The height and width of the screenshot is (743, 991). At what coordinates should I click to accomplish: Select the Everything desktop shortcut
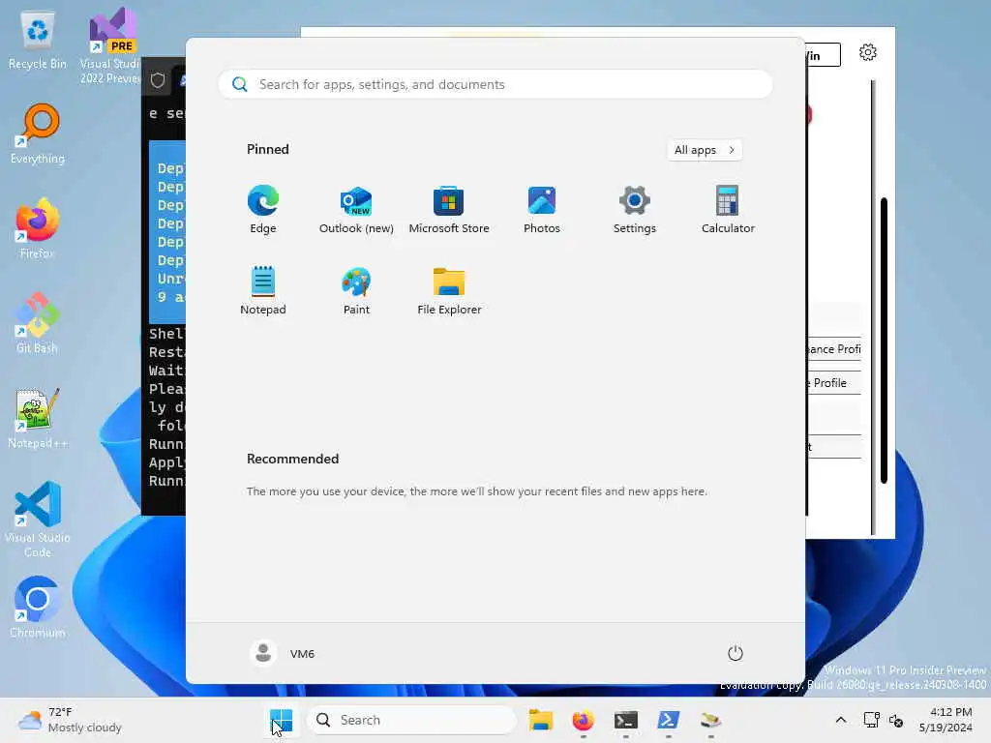click(x=38, y=134)
